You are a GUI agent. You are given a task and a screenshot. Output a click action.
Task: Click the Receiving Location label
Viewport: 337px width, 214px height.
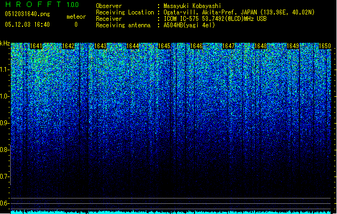coord(125,12)
